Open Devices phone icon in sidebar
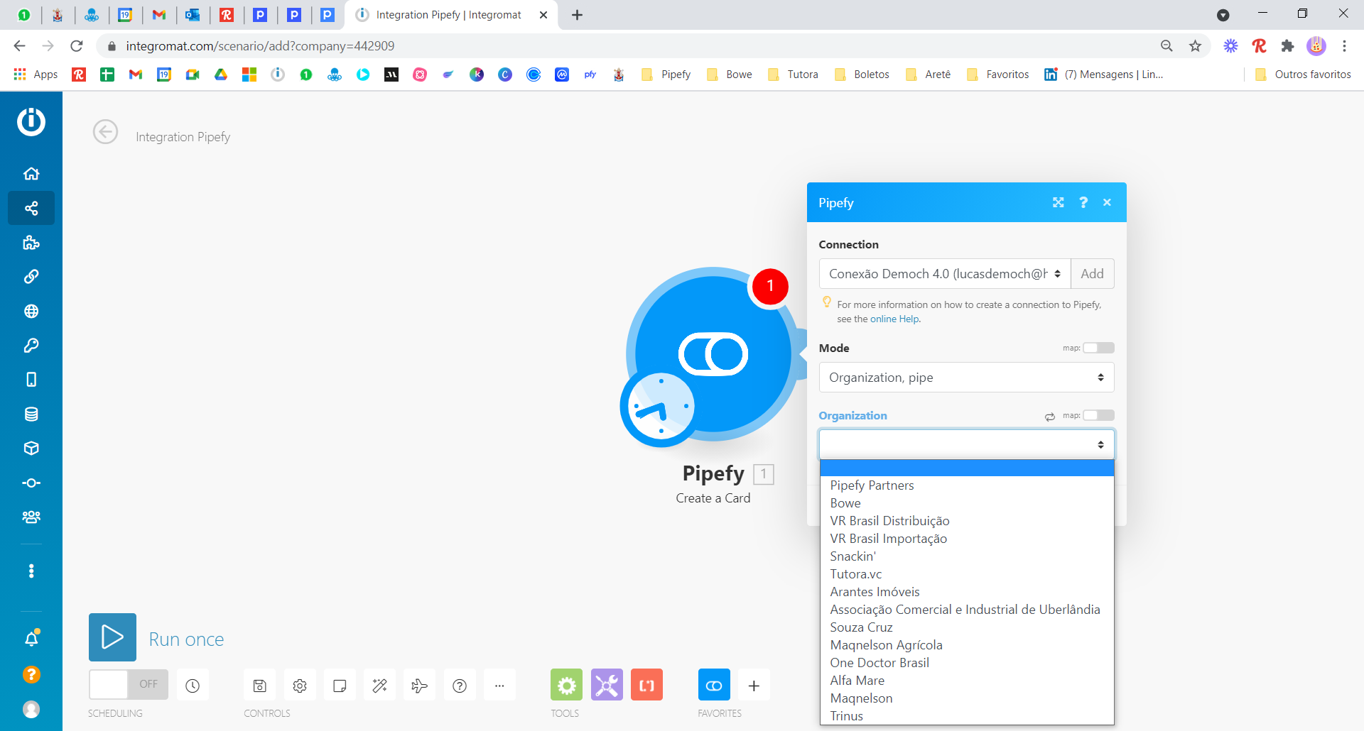The width and height of the screenshot is (1364, 731). point(31,380)
